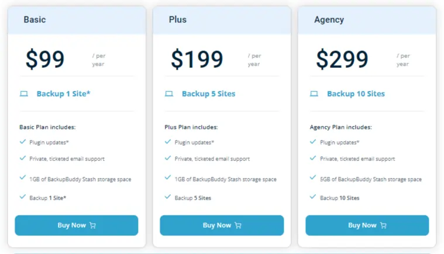The height and width of the screenshot is (254, 444).
Task: Click the Buy Now button for Basic plan
Action: pos(77,225)
